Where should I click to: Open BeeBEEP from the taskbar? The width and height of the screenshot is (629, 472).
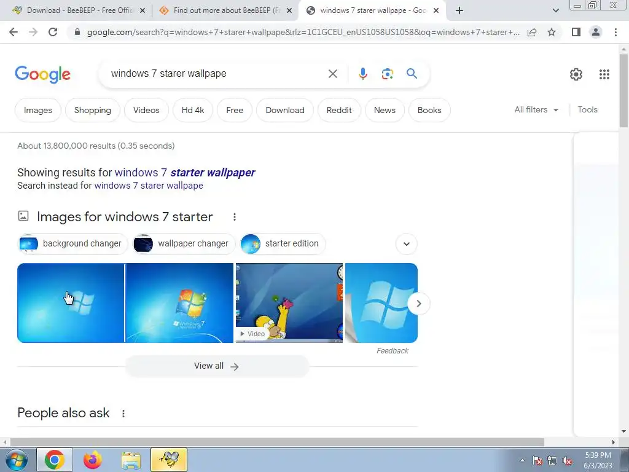click(x=168, y=460)
